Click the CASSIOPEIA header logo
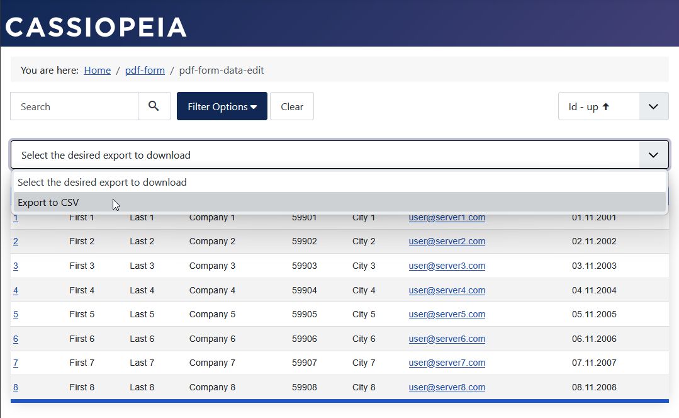 coord(96,26)
